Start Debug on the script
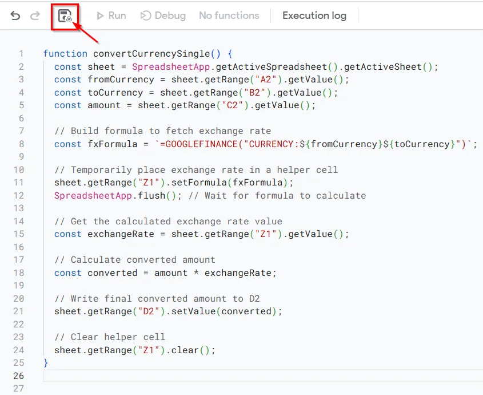 pyautogui.click(x=163, y=15)
